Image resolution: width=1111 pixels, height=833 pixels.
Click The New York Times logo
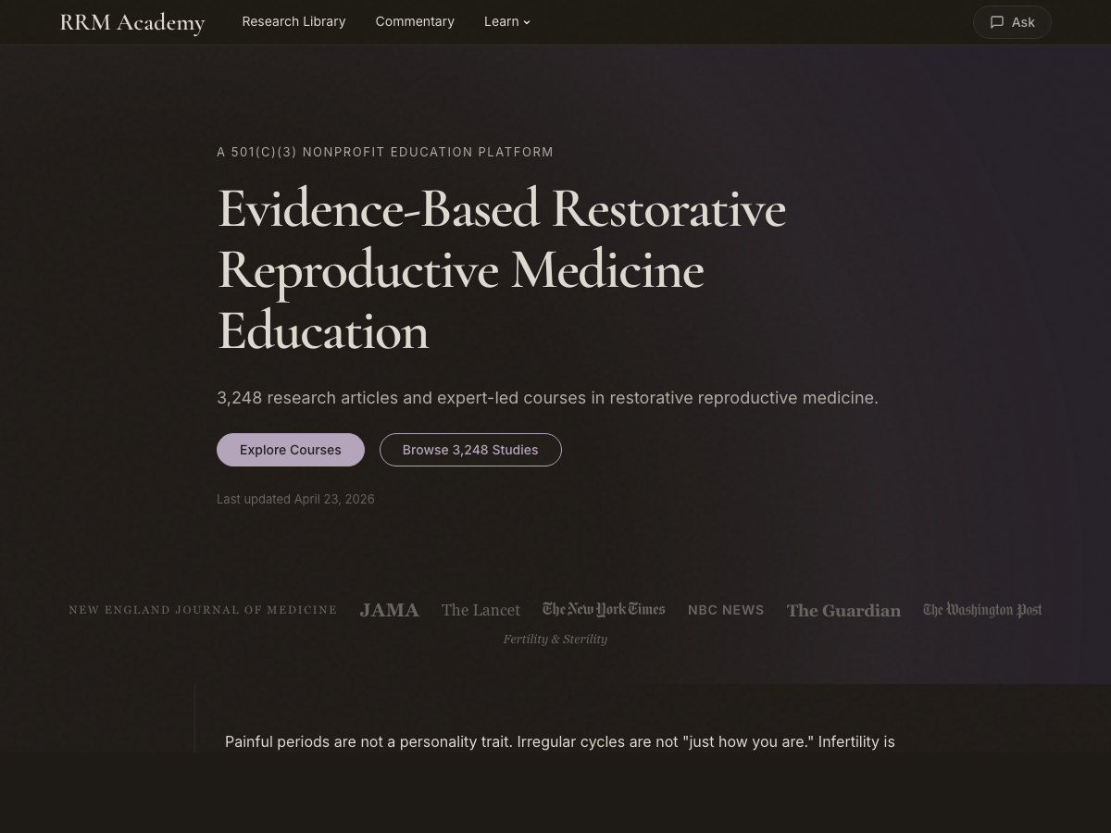tap(604, 609)
